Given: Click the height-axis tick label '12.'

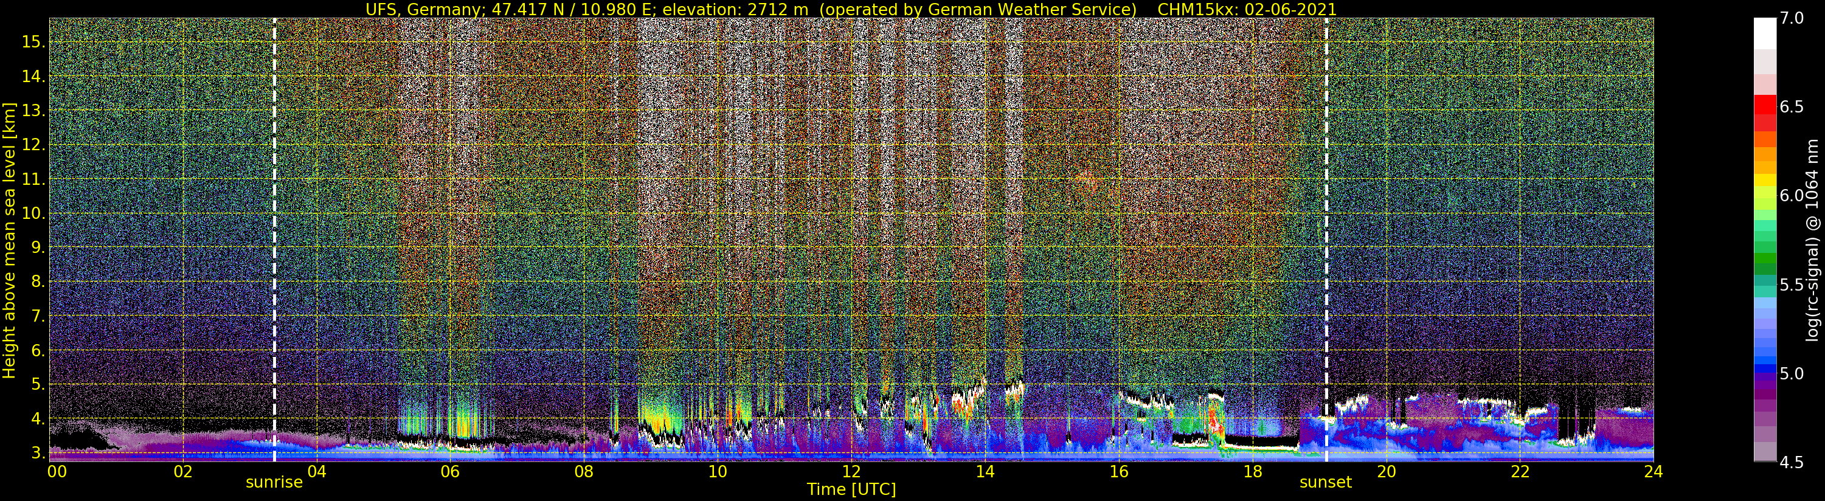Looking at the screenshot, I should (x=34, y=145).
